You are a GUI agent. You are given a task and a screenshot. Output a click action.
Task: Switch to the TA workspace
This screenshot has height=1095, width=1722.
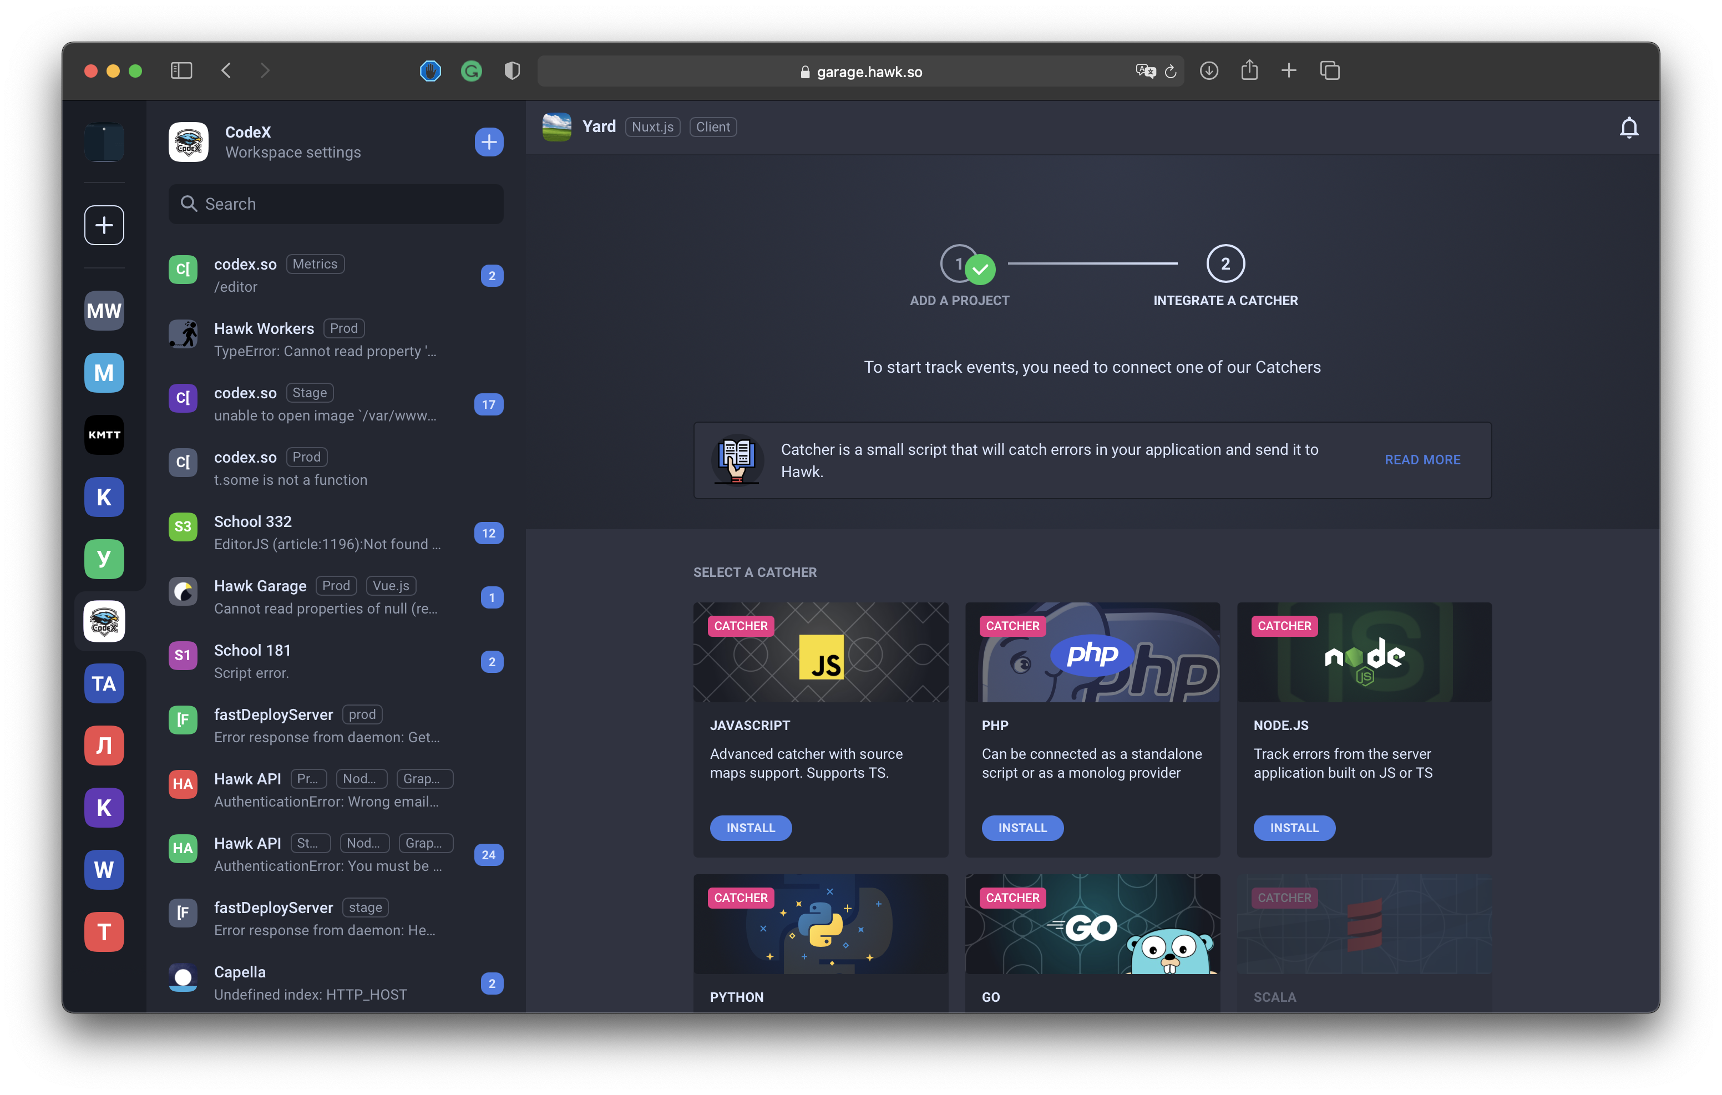click(x=104, y=684)
